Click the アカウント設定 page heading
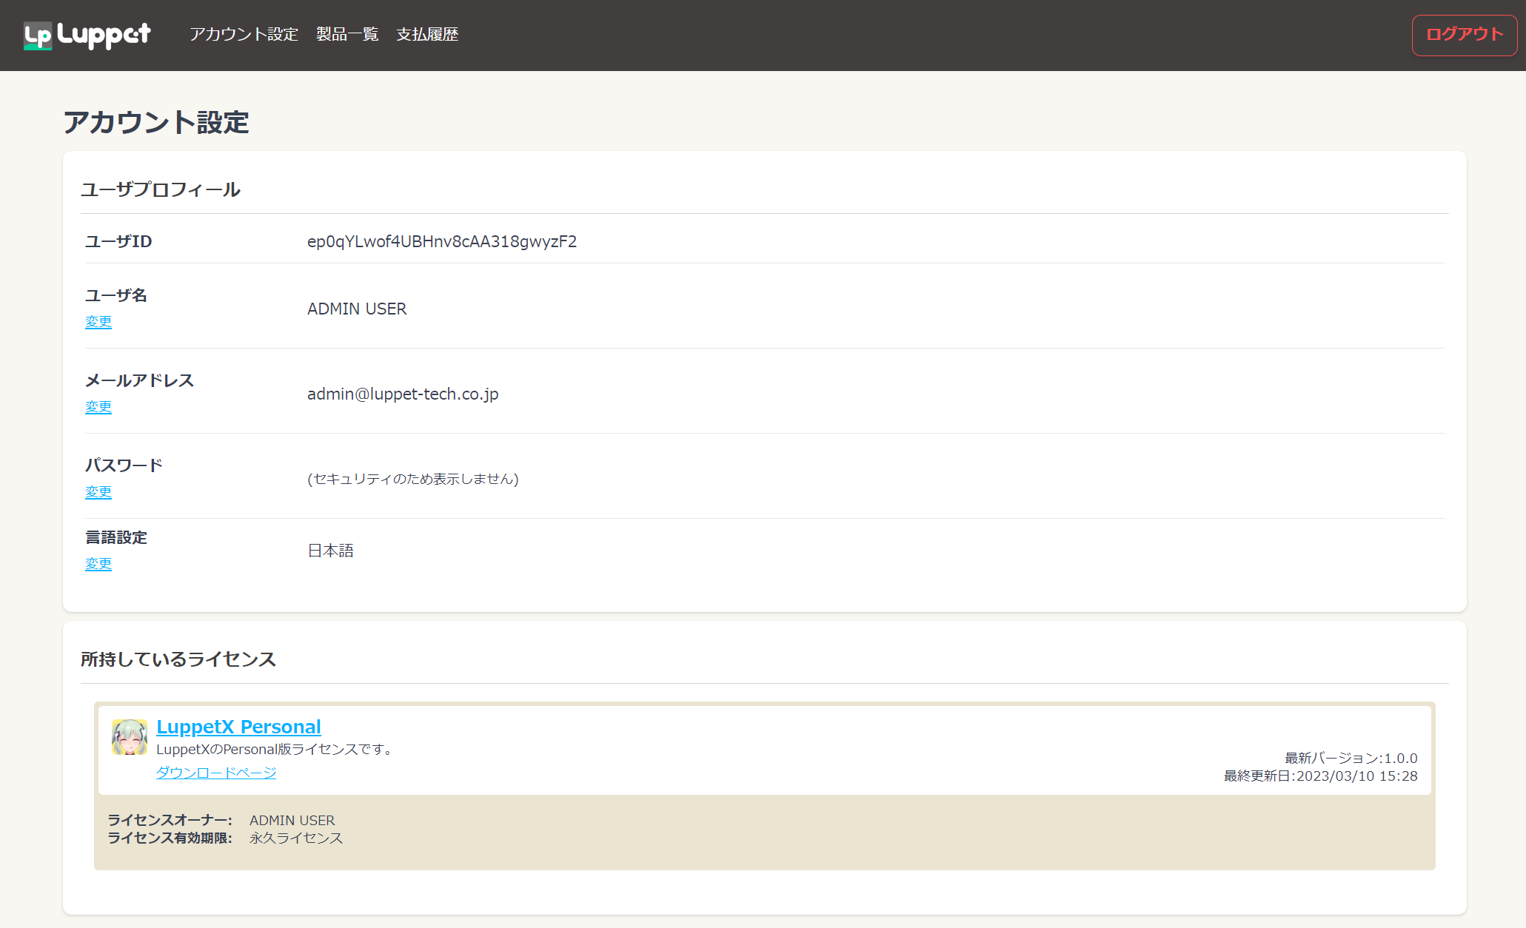 (156, 123)
